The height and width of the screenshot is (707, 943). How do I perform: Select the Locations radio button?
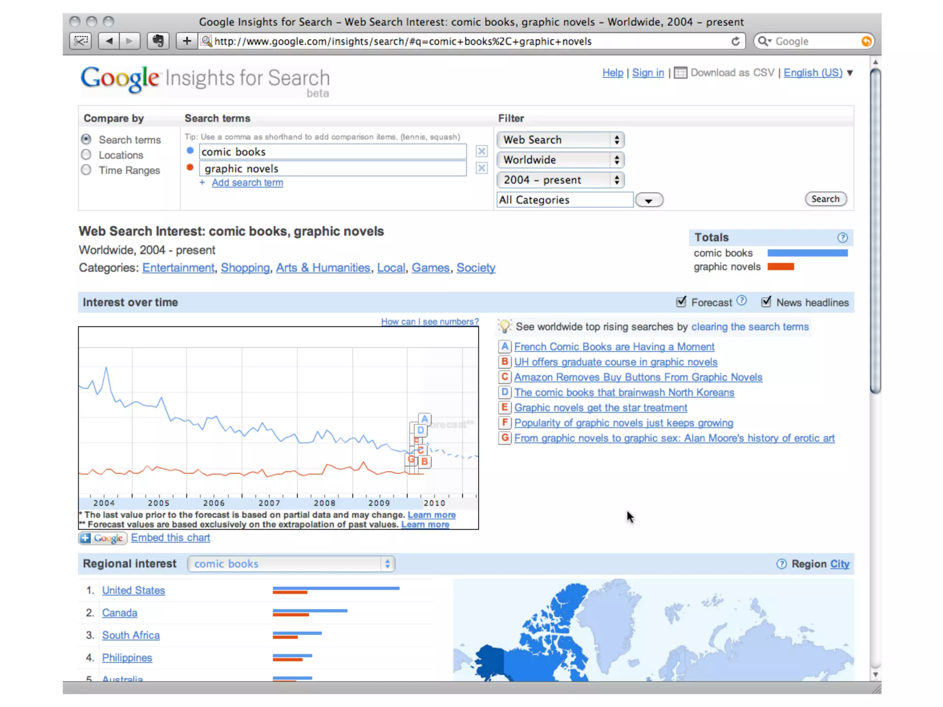pyautogui.click(x=86, y=155)
